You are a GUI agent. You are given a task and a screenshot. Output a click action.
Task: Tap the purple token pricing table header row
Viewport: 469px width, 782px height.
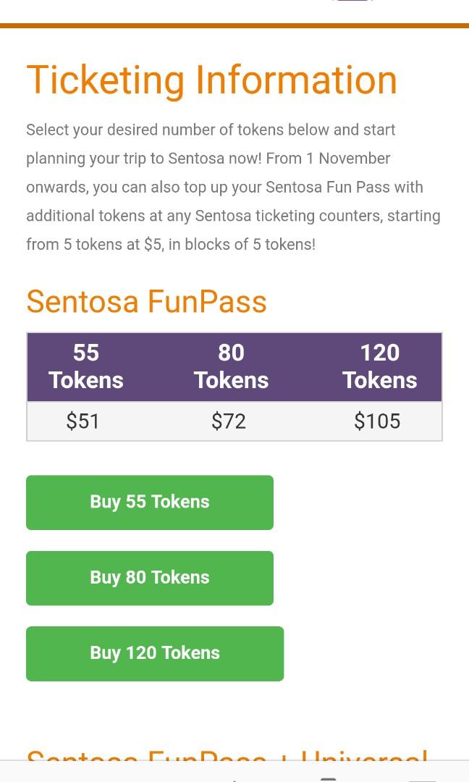coord(234,366)
